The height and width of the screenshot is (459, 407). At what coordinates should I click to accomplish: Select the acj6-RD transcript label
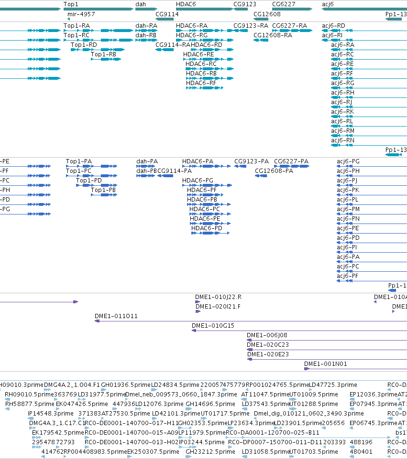click(x=333, y=26)
